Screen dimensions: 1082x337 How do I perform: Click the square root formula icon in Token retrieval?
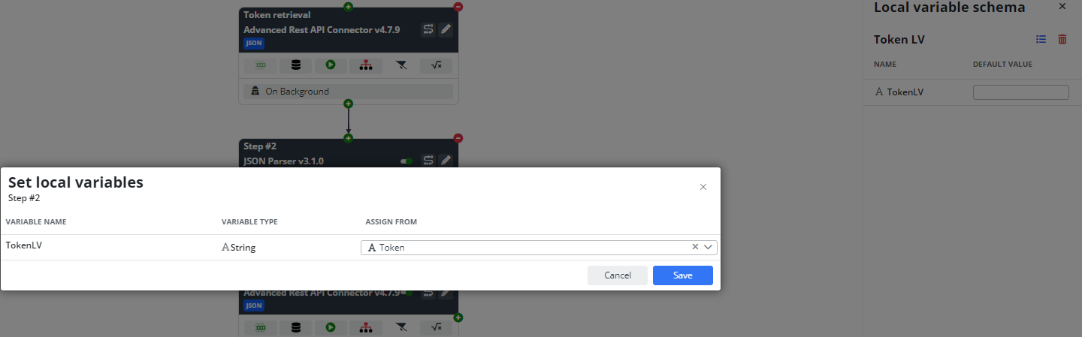coord(436,65)
